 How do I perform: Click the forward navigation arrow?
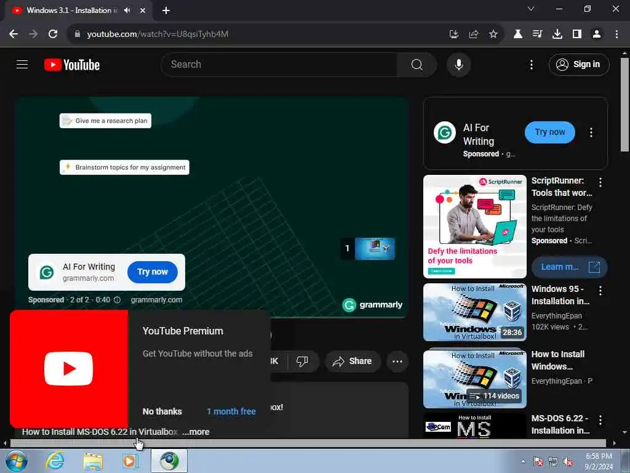33,34
